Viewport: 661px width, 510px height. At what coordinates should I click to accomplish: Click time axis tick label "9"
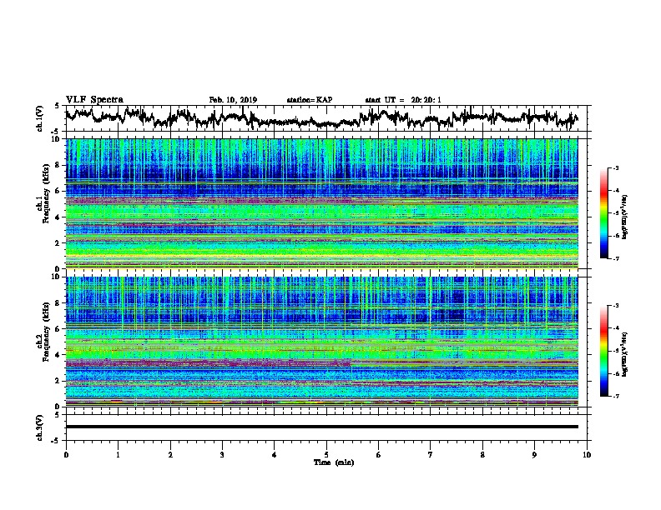click(534, 455)
